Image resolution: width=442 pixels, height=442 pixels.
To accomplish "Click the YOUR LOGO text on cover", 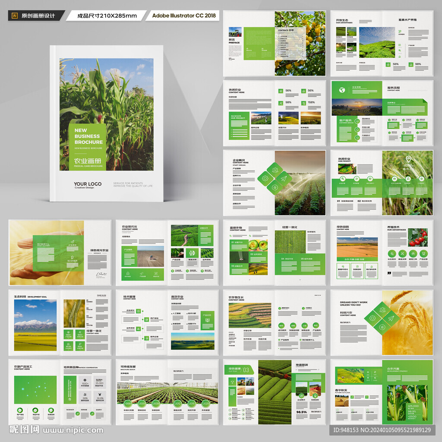I will [88, 184].
